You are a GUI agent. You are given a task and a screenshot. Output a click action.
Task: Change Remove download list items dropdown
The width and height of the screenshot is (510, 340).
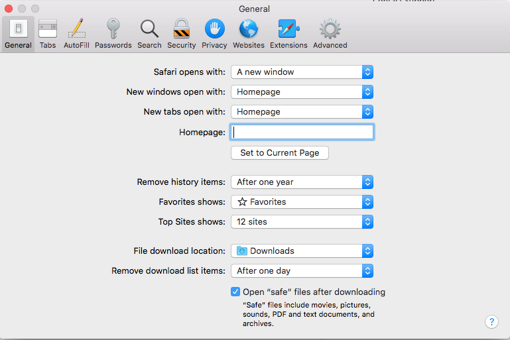pos(302,271)
